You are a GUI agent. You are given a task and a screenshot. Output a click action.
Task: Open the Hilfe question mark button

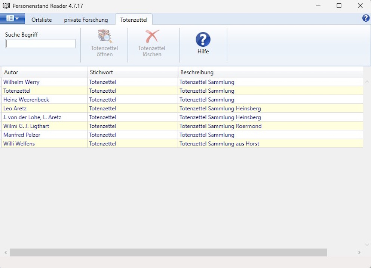[x=203, y=43]
